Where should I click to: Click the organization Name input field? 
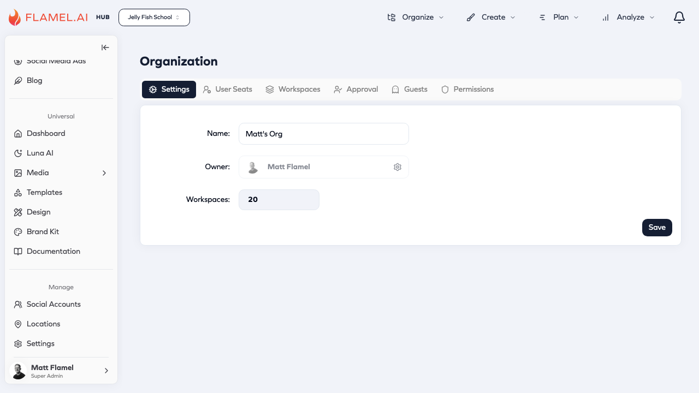point(324,134)
